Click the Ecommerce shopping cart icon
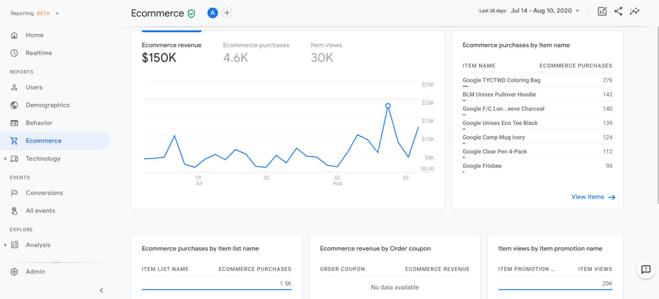 14,141
